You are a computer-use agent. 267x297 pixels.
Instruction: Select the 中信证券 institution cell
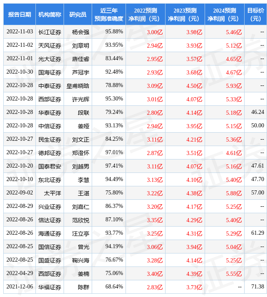tap(50, 126)
